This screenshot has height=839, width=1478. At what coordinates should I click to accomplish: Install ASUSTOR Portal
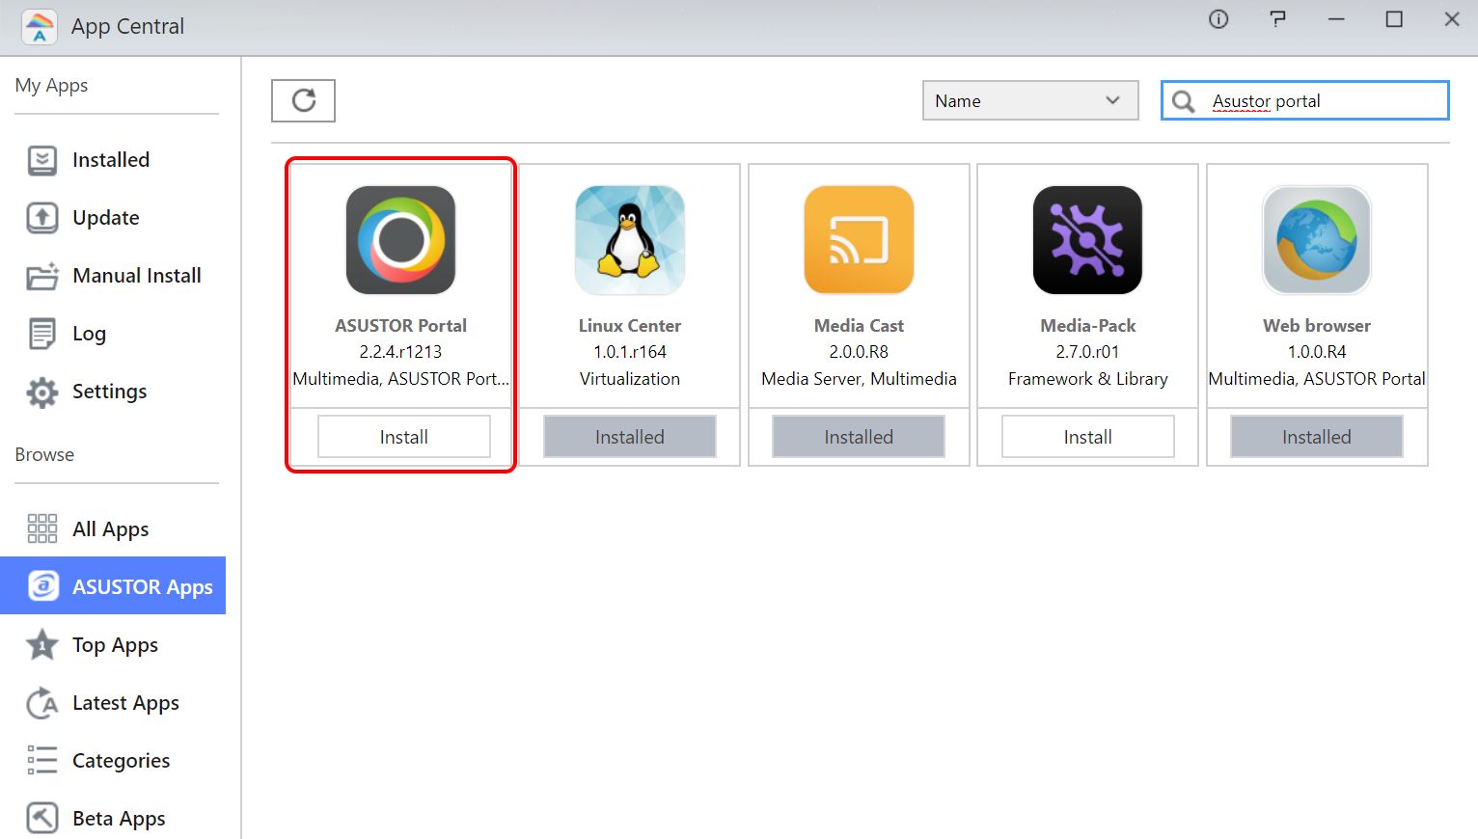[403, 436]
